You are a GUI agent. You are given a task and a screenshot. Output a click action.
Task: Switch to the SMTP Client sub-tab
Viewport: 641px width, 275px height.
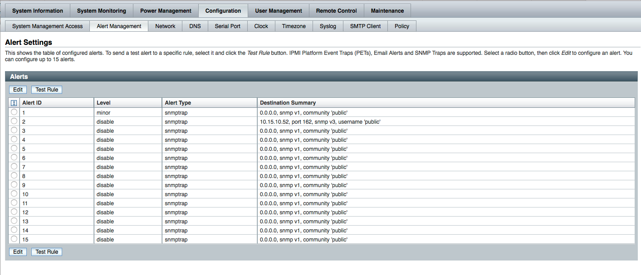(365, 26)
